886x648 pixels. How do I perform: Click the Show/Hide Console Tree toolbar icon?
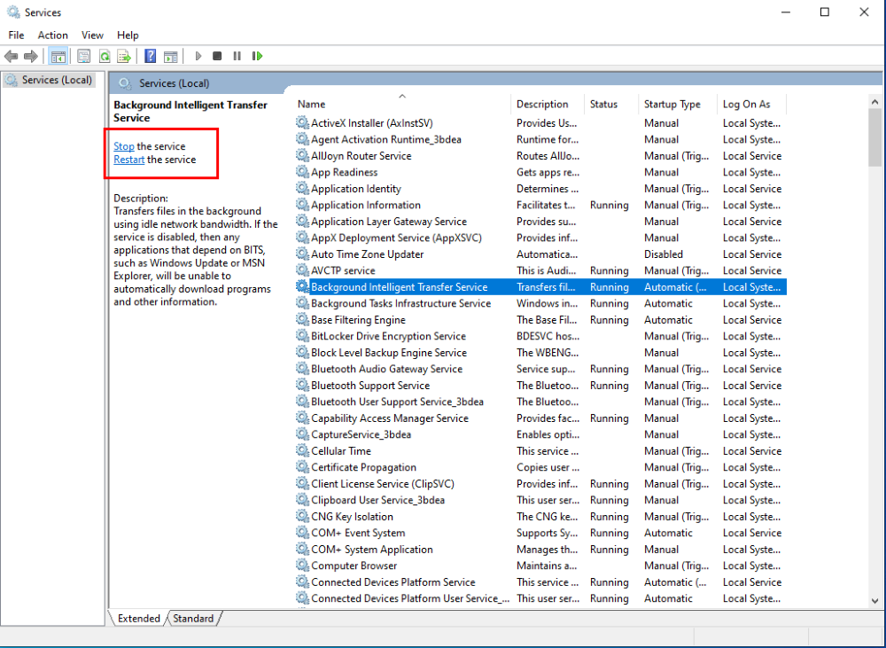(x=58, y=56)
